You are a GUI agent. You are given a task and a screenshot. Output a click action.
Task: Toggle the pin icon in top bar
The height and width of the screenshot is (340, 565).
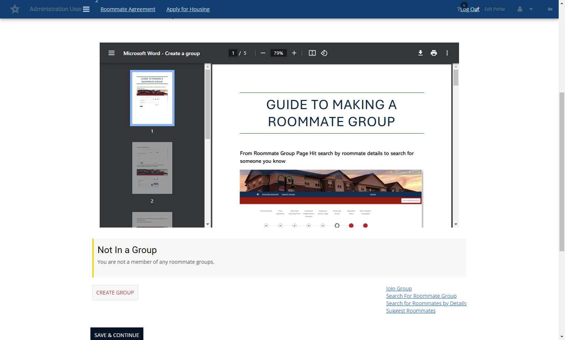[550, 9]
